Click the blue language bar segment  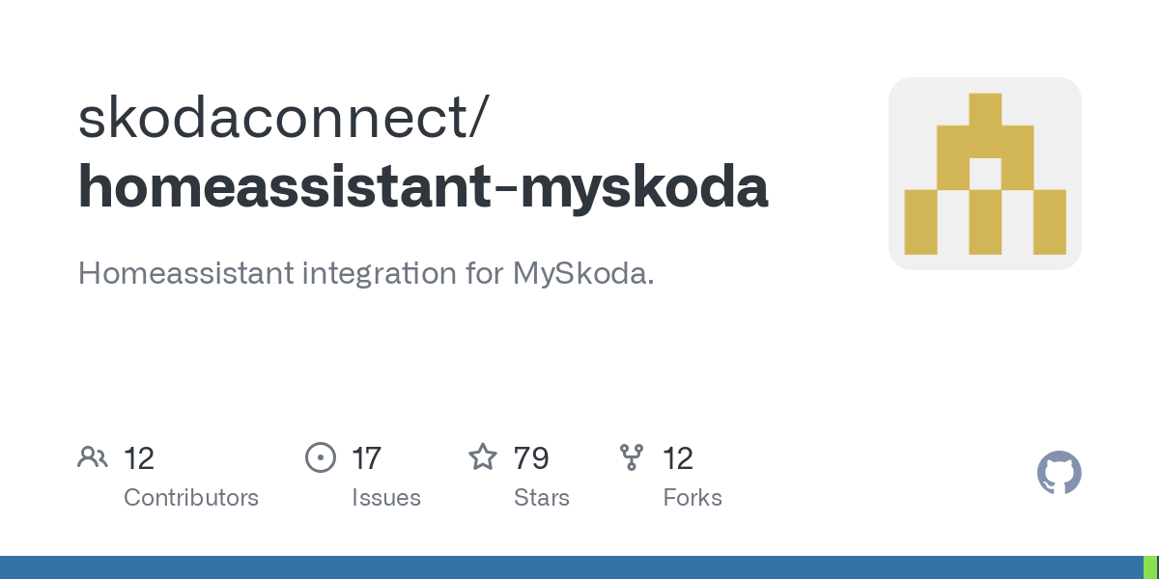[570, 567]
